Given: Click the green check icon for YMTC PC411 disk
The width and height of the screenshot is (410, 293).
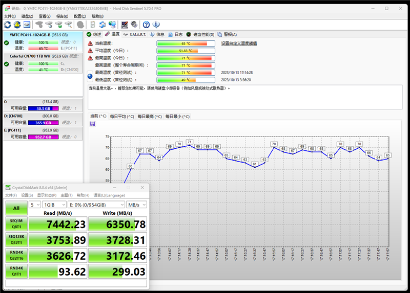Looking at the screenshot, I should click(6, 42).
